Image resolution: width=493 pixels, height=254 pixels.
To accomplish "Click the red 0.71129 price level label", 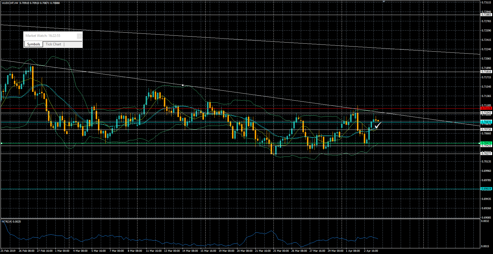I will 486,108.
